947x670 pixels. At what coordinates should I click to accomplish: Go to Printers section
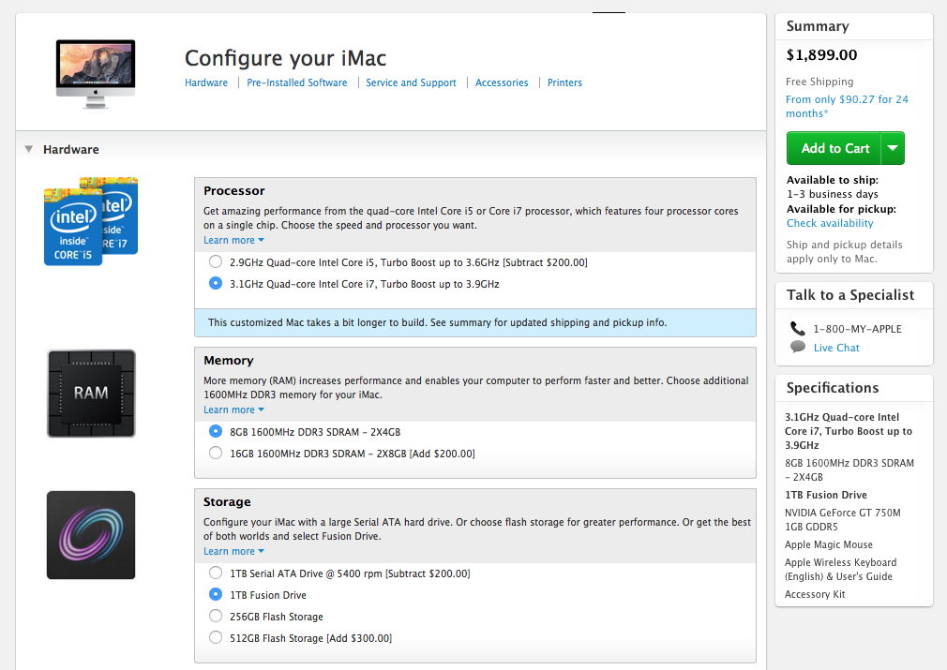coord(564,82)
